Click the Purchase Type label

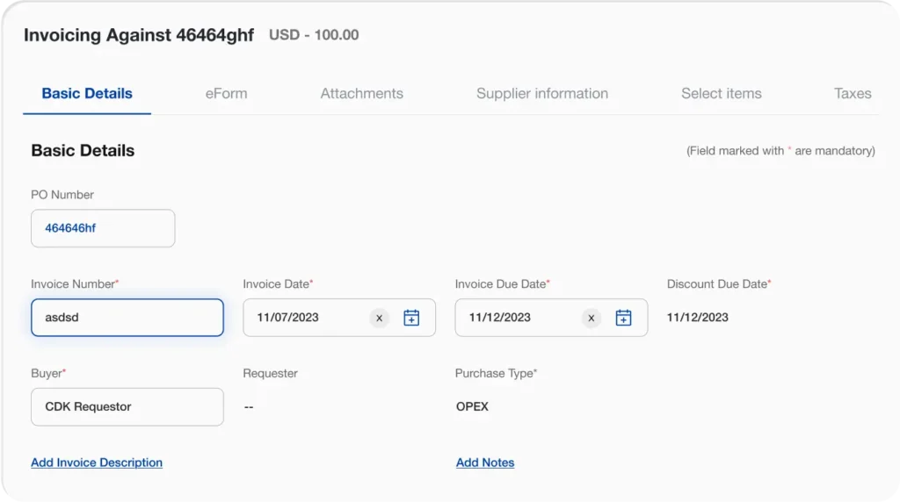[x=494, y=374]
